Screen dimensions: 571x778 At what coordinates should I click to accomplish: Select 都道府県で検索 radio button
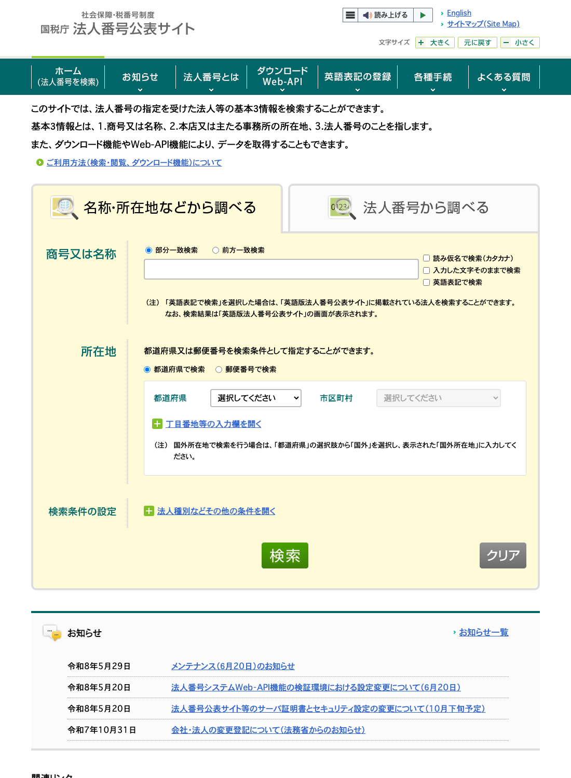coord(147,370)
